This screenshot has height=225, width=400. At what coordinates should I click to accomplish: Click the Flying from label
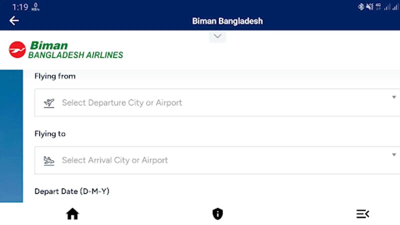(x=55, y=76)
